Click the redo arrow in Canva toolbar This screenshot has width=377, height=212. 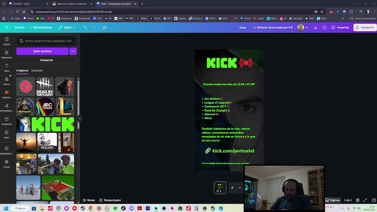[x=94, y=27]
